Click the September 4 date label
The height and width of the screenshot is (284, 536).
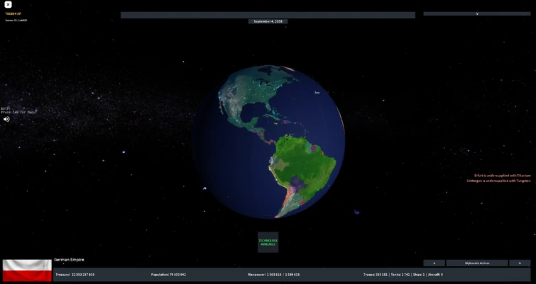tap(268, 21)
